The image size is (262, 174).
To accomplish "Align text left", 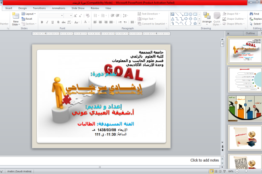I will pos(95,22).
